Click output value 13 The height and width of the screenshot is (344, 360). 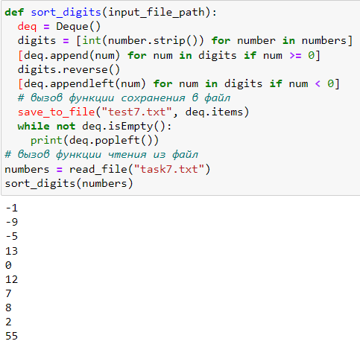(11, 251)
